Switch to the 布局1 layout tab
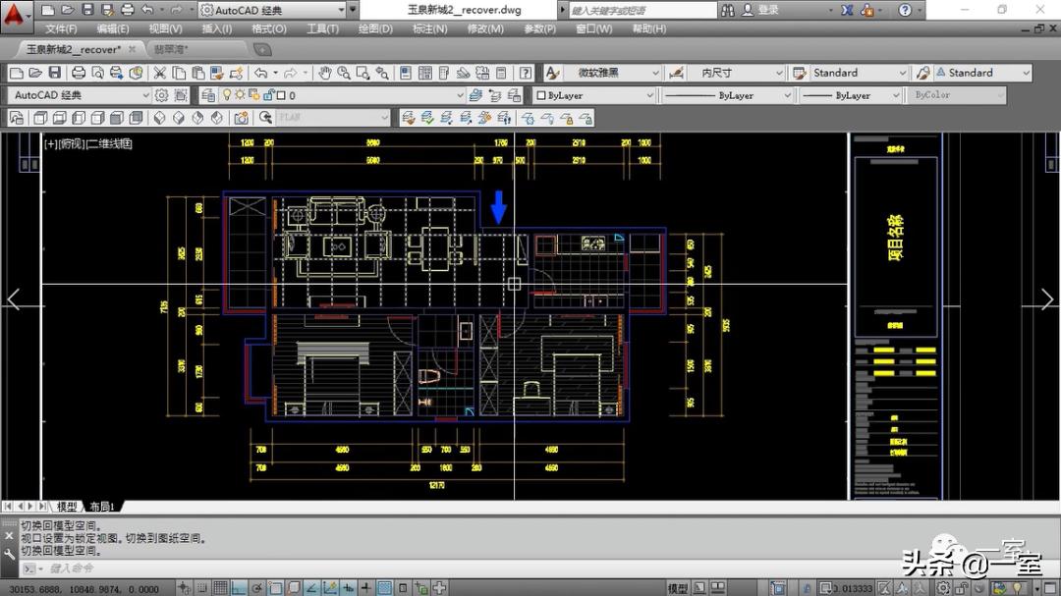The image size is (1061, 596). [x=102, y=507]
